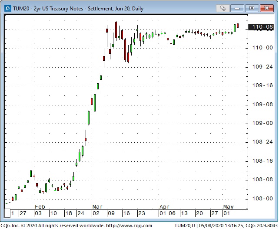The height and width of the screenshot is (229, 279).
Task: Click the date label 27 before May
Action: 215,213
